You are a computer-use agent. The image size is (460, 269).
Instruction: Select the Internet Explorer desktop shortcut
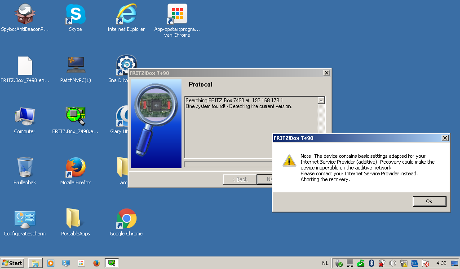coord(126,18)
